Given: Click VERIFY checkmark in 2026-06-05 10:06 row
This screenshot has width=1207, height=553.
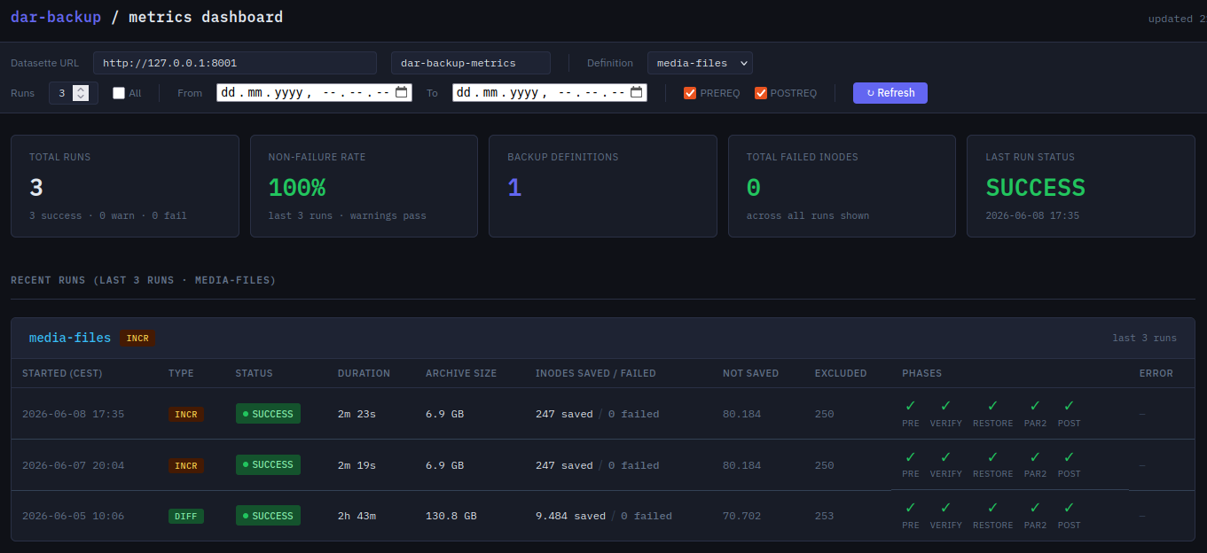Looking at the screenshot, I should (x=945, y=508).
